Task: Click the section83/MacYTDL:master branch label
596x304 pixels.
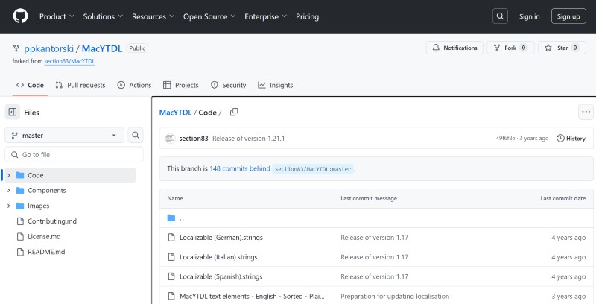Action: (313, 169)
